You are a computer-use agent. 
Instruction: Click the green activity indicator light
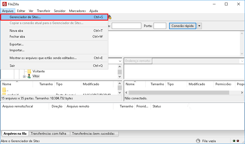click(x=234, y=141)
